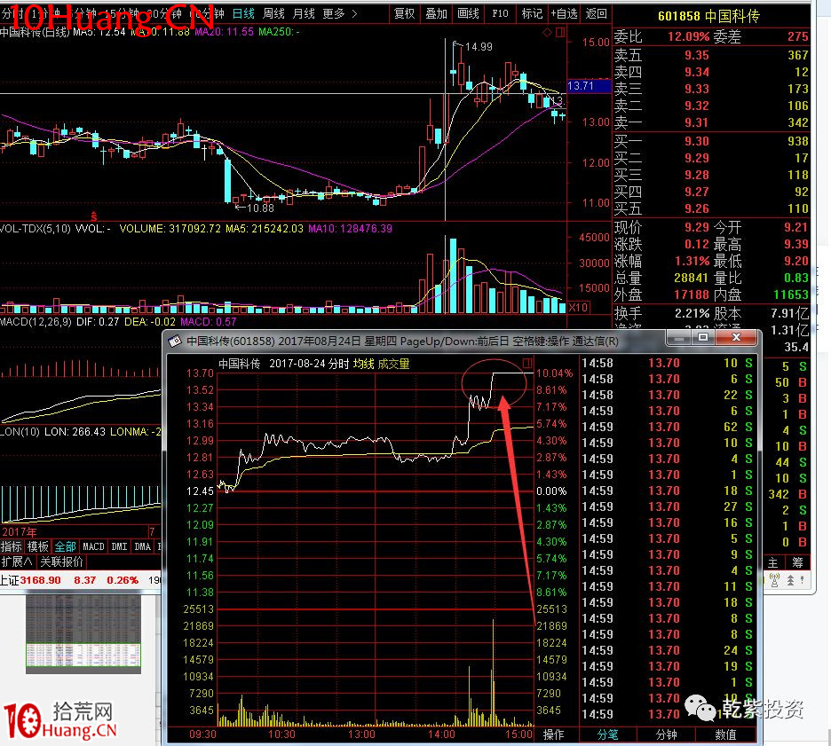Click the 现价 current price 9.29

coord(696,227)
